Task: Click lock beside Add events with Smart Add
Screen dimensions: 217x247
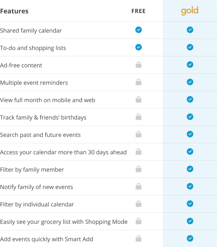Action: coord(139,239)
